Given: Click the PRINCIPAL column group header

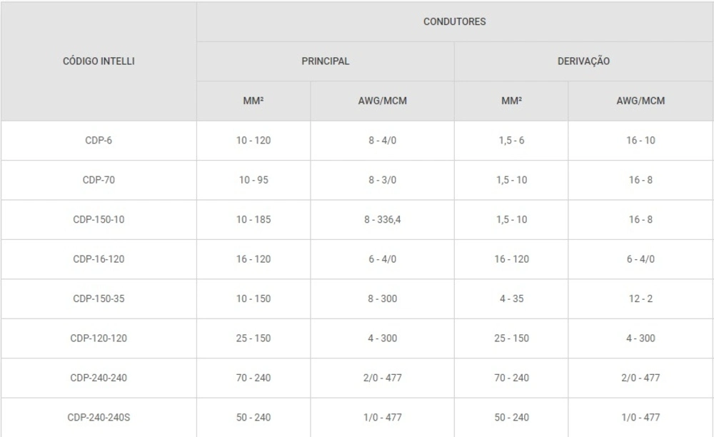Looking at the screenshot, I should (x=325, y=61).
